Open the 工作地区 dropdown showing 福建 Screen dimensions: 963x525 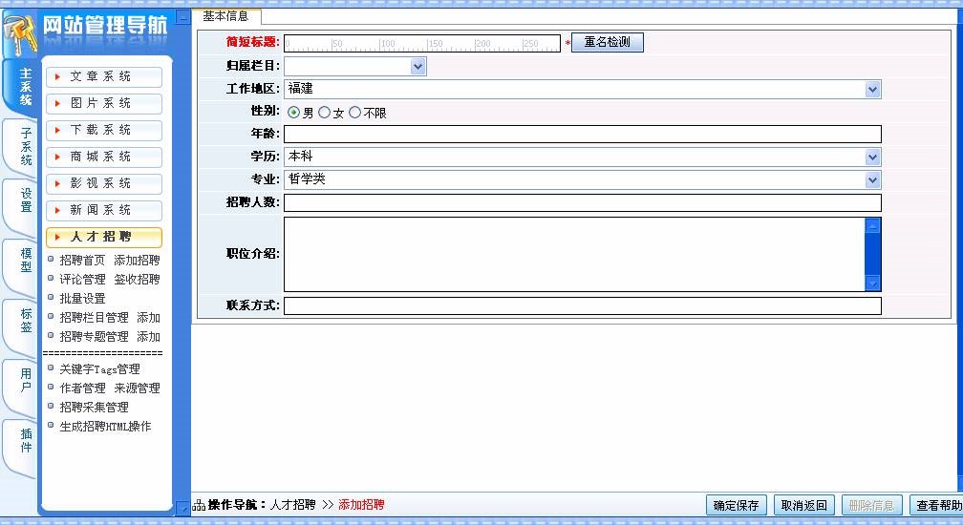[x=582, y=89]
